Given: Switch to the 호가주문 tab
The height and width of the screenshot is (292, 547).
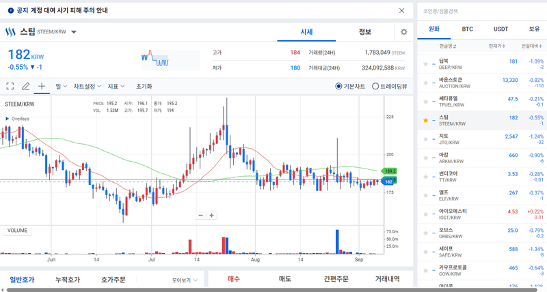Looking at the screenshot, I should pos(114,280).
